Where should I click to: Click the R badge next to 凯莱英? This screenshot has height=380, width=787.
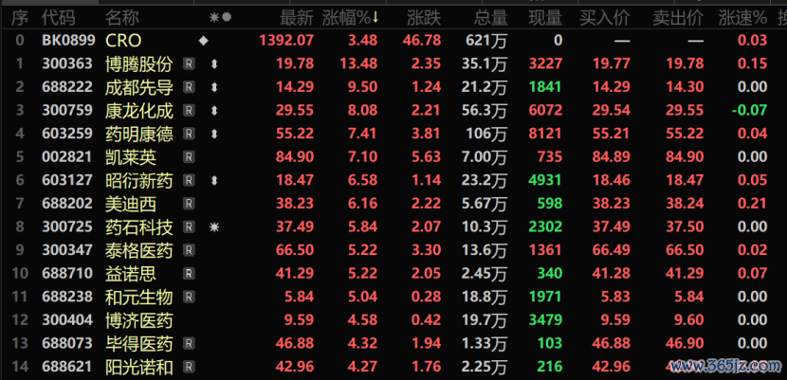click(189, 157)
